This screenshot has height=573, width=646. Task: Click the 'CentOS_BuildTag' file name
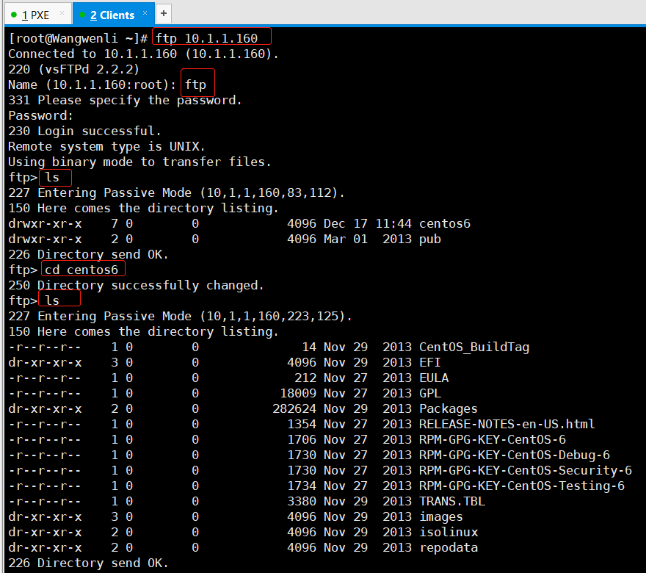pos(474,347)
